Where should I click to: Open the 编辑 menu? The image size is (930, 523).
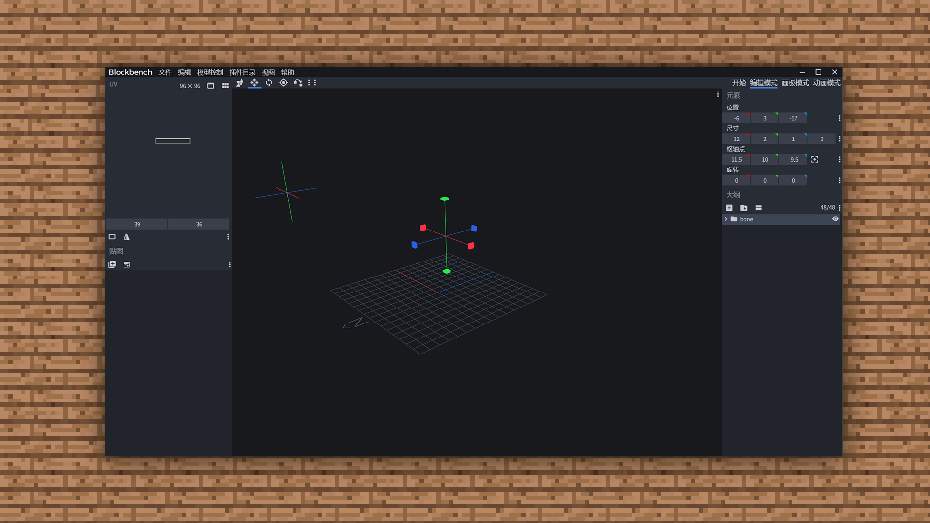184,72
